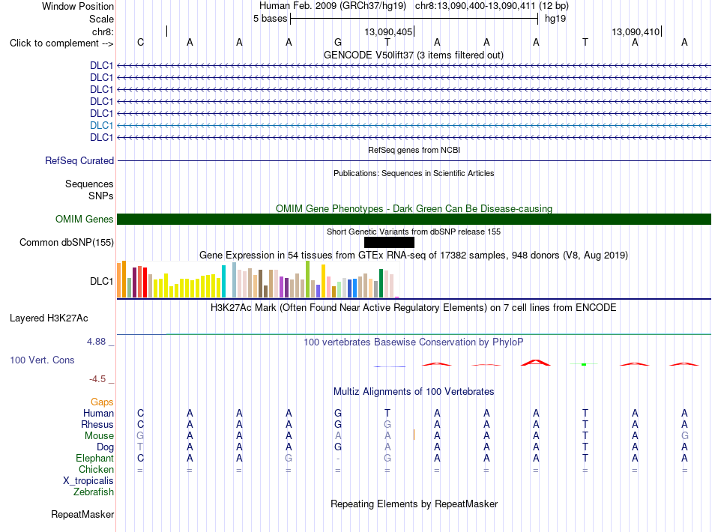The height and width of the screenshot is (532, 712).
Task: Click the green PhyloP conservation mark
Action: click(x=584, y=364)
